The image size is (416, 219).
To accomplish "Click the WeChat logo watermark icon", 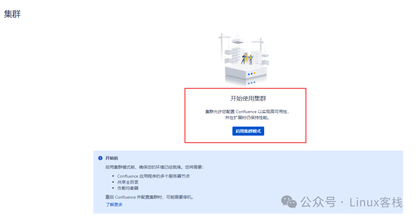I will click(289, 202).
